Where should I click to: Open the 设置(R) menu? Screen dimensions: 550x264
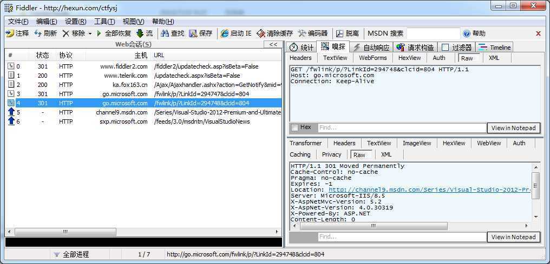(x=76, y=22)
